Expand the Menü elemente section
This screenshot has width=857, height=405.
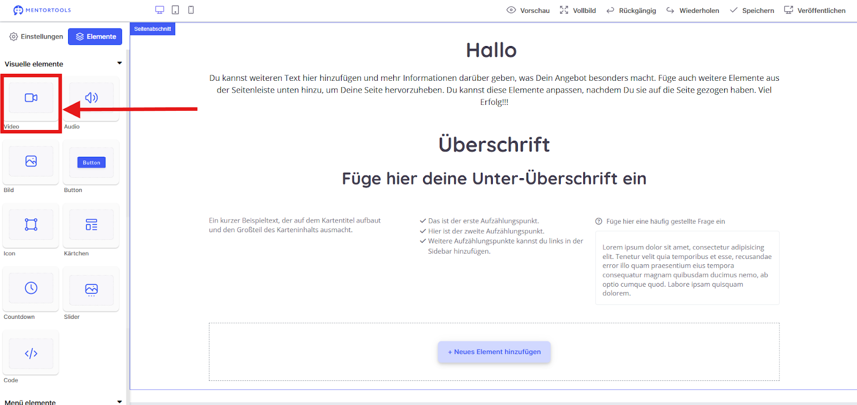(x=119, y=401)
